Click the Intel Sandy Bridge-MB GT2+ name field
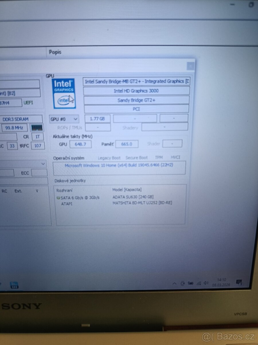Screen dimensions: 258x345 (136, 81)
